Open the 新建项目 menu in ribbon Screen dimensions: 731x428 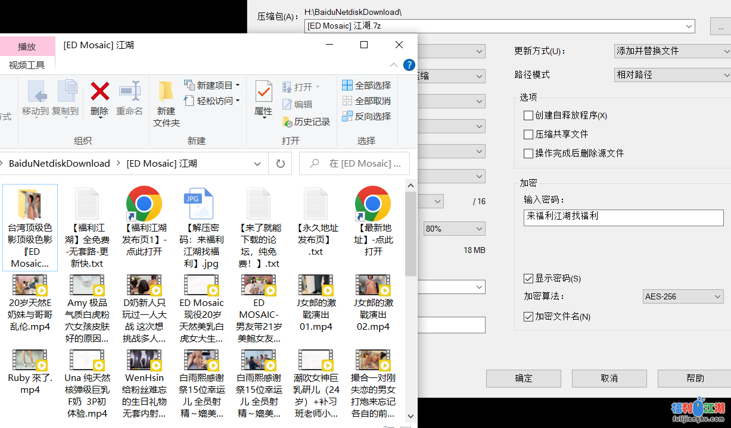point(213,85)
